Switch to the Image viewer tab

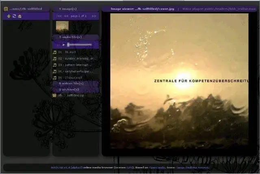[143, 9]
